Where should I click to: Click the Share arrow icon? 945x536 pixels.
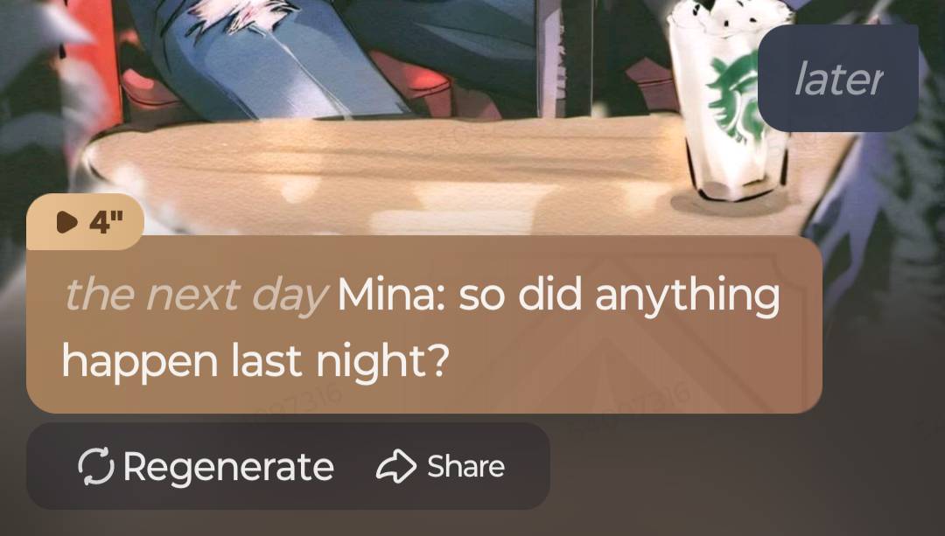396,467
